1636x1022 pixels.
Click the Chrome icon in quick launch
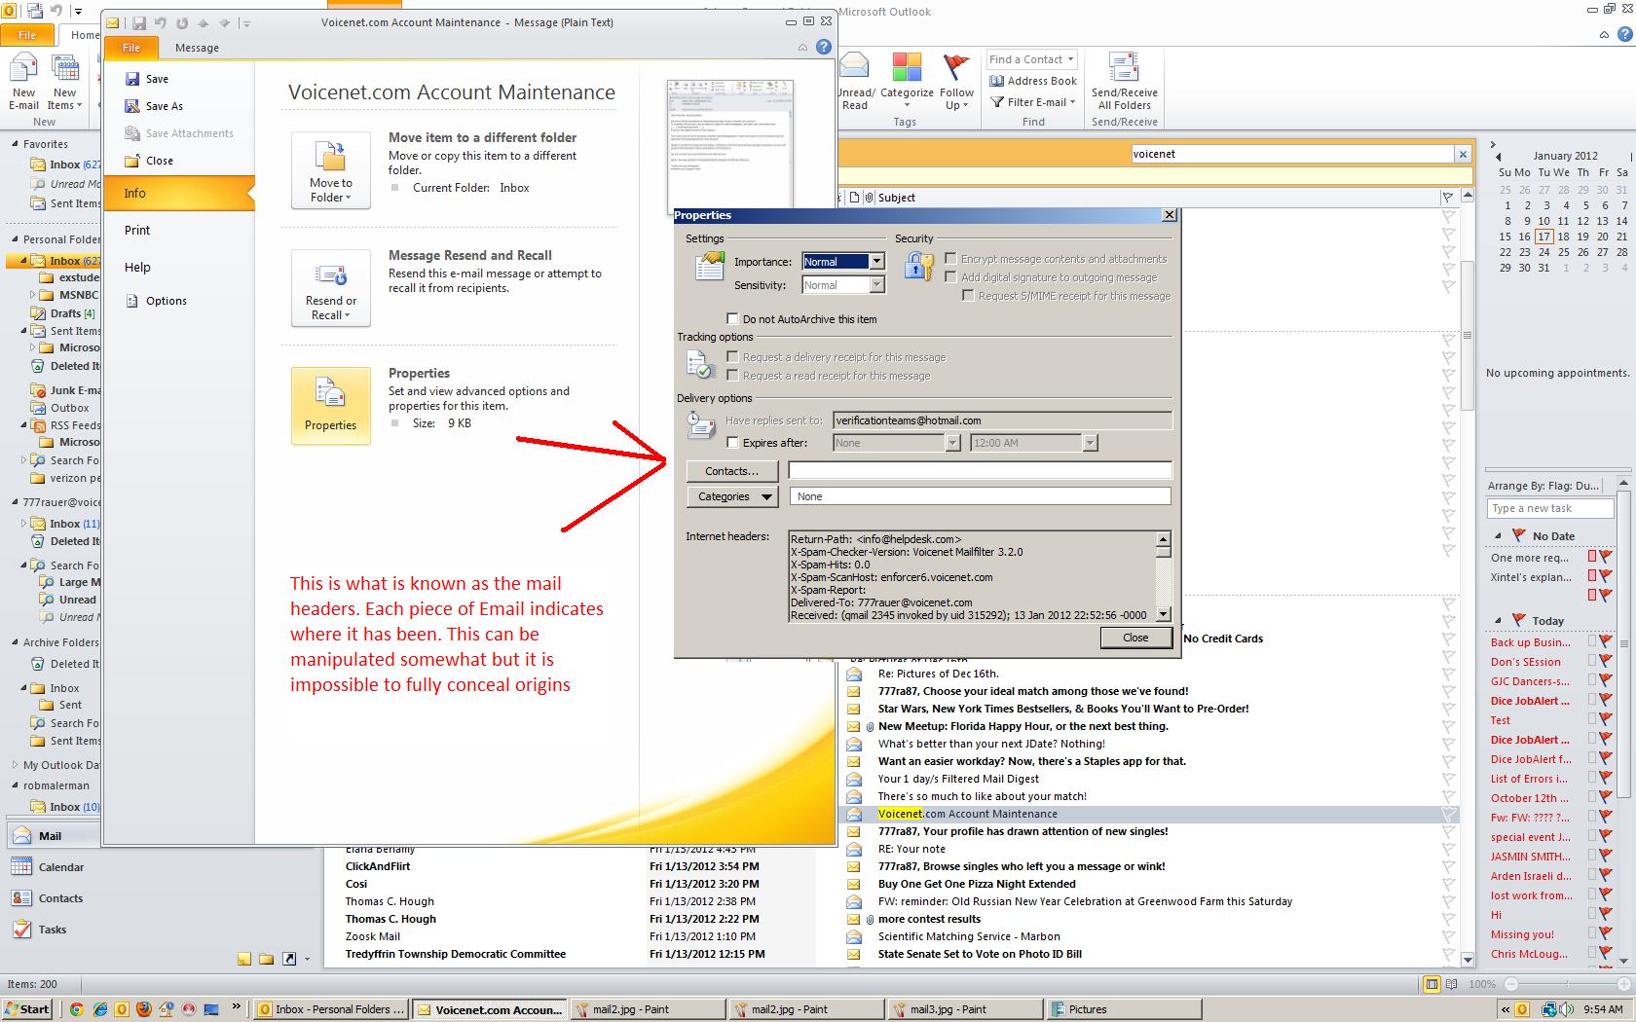(77, 1009)
